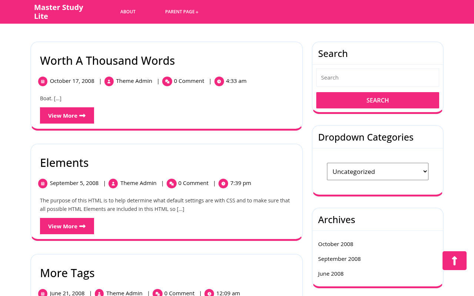Screen dimensions: 474x296
Task: Click comments icon on More Tags post
Action: pos(157,293)
